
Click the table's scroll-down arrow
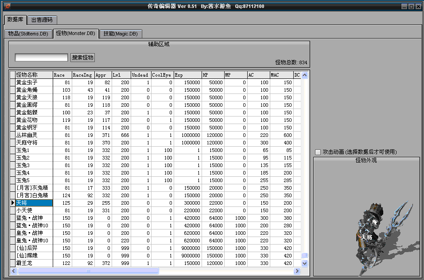pos(304,263)
